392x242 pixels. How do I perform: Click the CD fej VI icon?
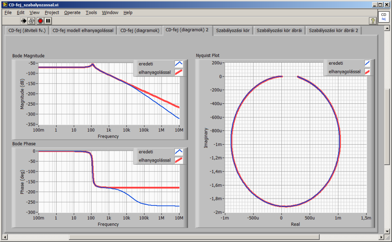pos(383,17)
